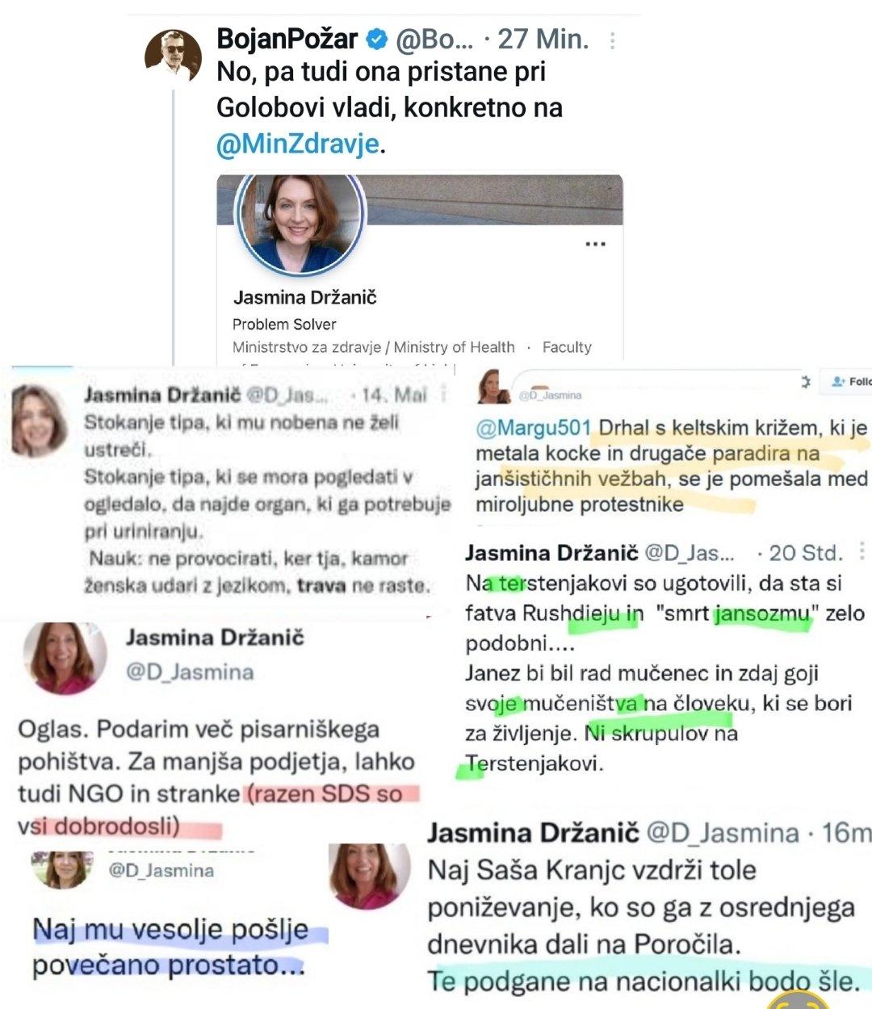The width and height of the screenshot is (872, 1009).
Task: Open the three-dot menu on the 20 Std. tweet
Action: coord(862,552)
